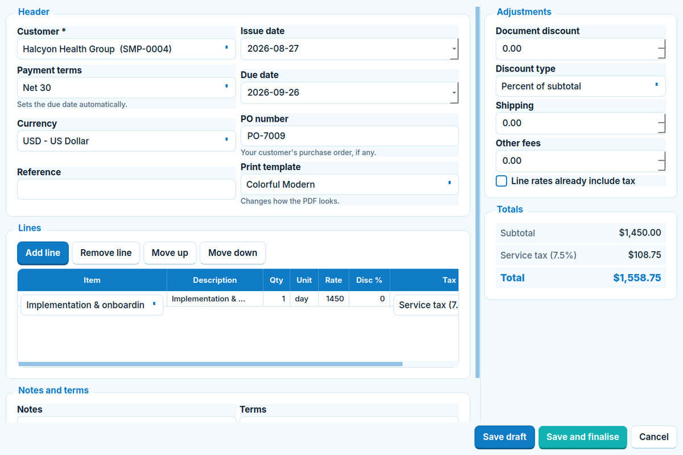
Task: Click the Notes text area
Action: pos(126,420)
